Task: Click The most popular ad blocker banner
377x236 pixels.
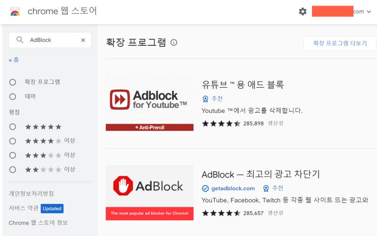Action: click(x=149, y=213)
